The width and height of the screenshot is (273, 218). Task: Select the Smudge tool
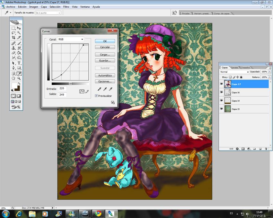[x=13, y=57]
